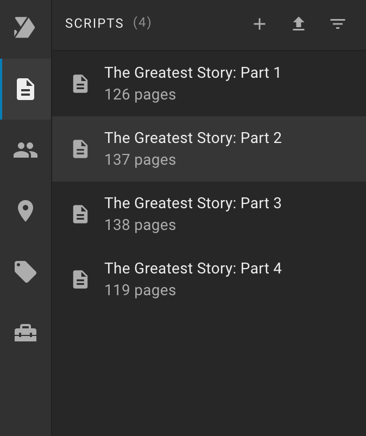Open The Greatest Story: Part 3
The image size is (366, 436).
209,214
